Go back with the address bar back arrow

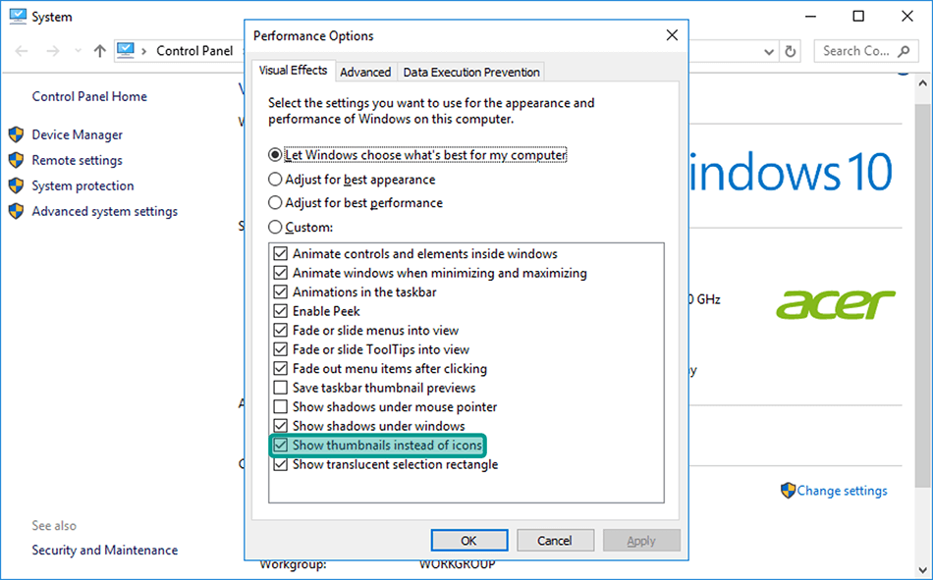[22, 51]
